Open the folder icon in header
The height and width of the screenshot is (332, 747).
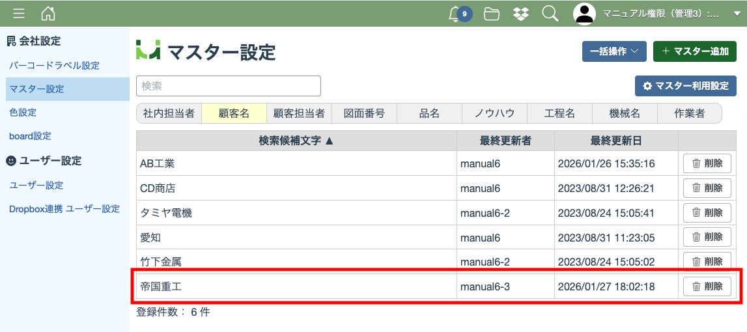[492, 14]
